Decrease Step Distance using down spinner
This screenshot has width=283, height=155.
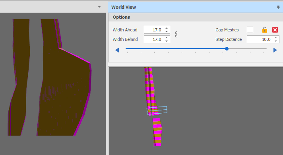[x=276, y=41]
